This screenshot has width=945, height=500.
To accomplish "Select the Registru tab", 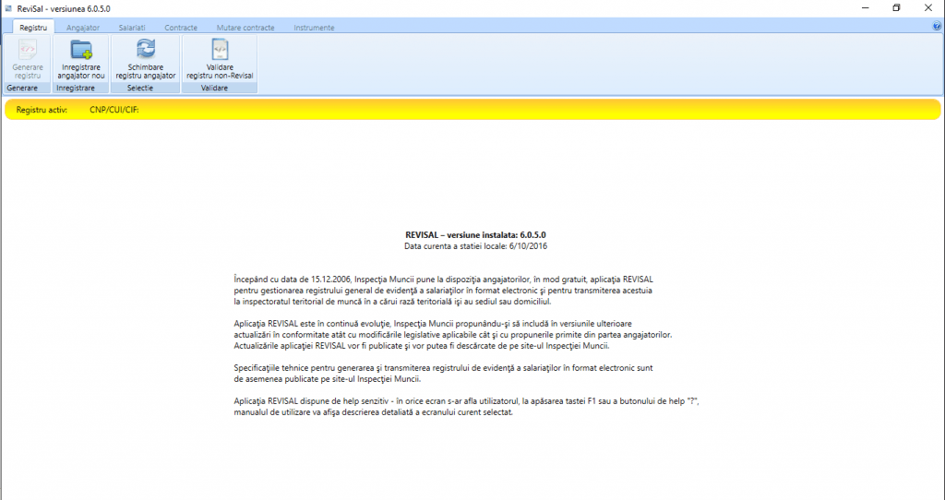I will (33, 27).
